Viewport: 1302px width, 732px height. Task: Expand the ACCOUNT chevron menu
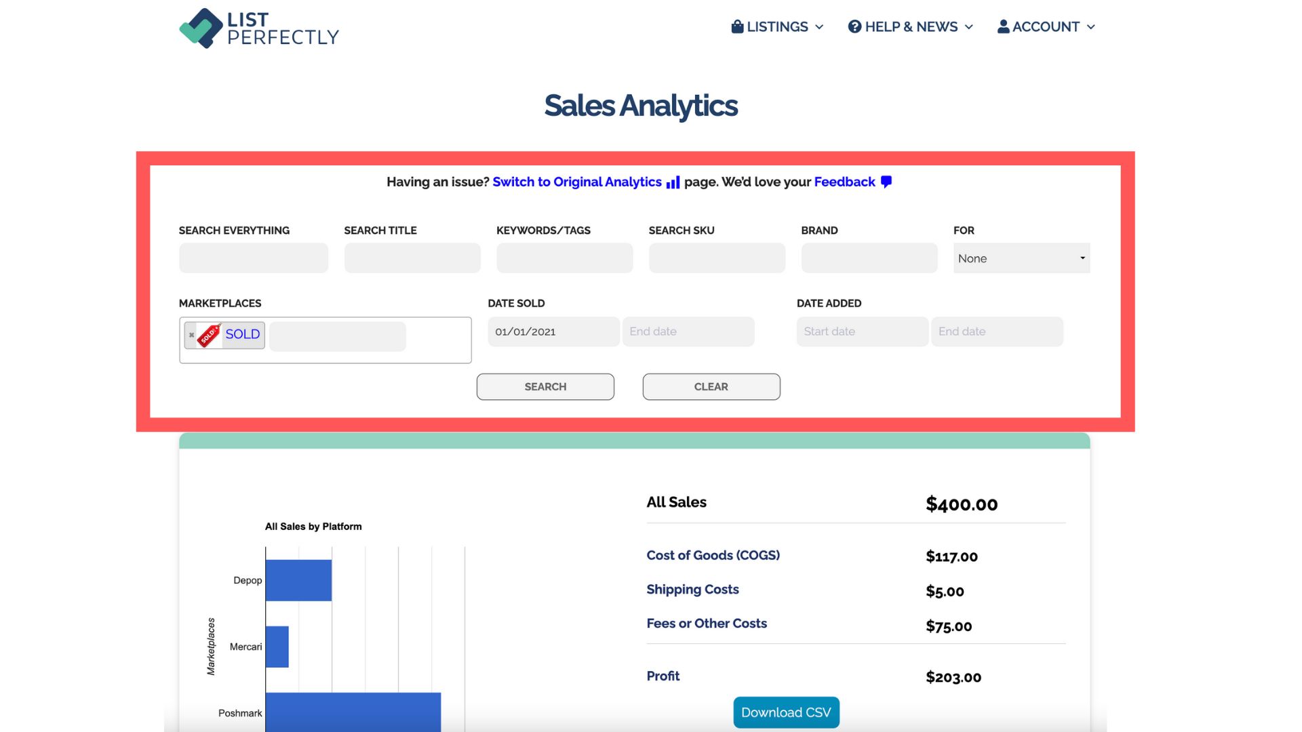tap(1092, 27)
